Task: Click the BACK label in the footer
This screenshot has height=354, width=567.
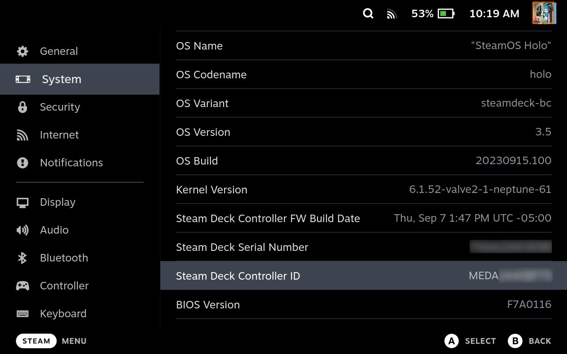Action: click(540, 341)
